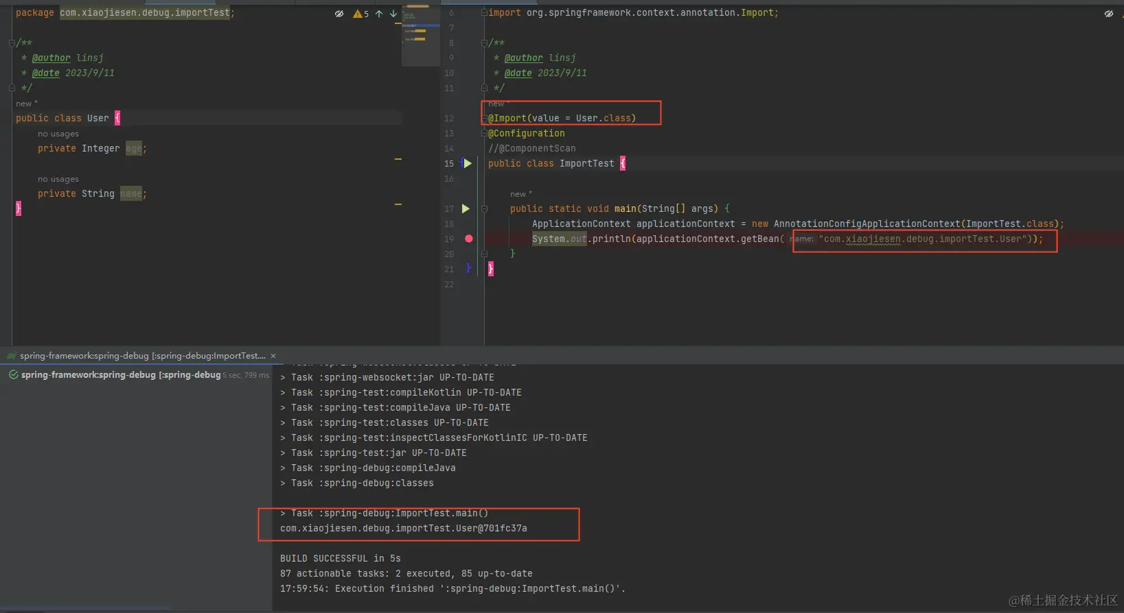Select spring-framework:spring-debug node in run tree
This screenshot has width=1124, height=613.
pyautogui.click(x=121, y=375)
